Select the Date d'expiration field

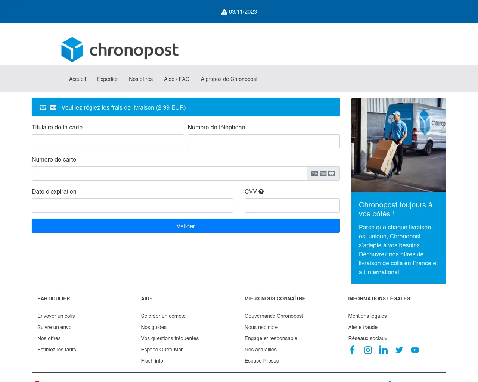tap(133, 206)
